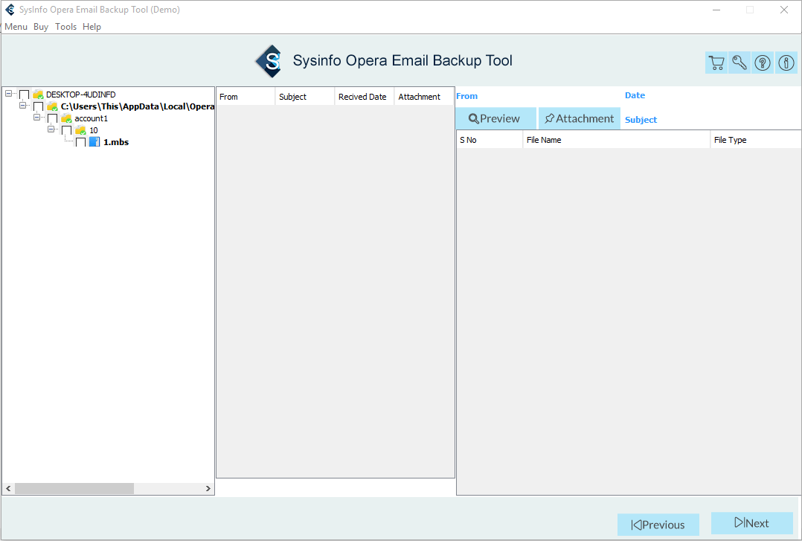Click tree scrollbar right arrow
The width and height of the screenshot is (802, 541).
point(208,489)
